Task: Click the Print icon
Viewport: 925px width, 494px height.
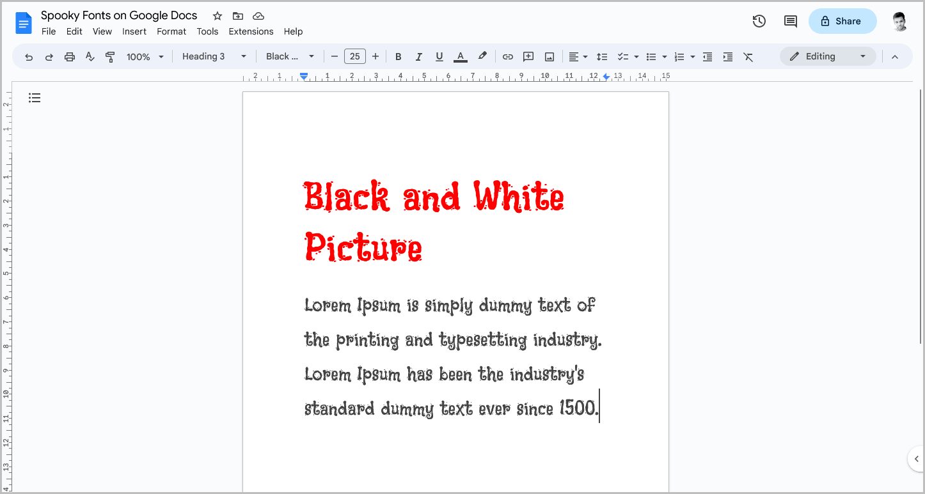Action: (x=69, y=56)
